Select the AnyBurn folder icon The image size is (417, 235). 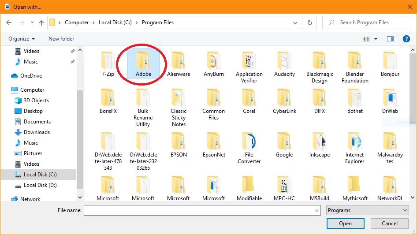click(213, 61)
